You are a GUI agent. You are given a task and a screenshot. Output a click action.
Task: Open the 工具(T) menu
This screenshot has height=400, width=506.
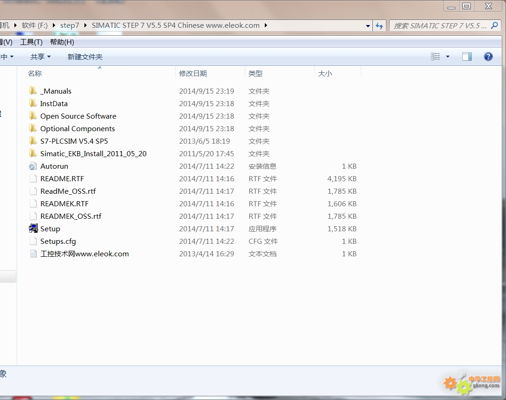pos(31,42)
